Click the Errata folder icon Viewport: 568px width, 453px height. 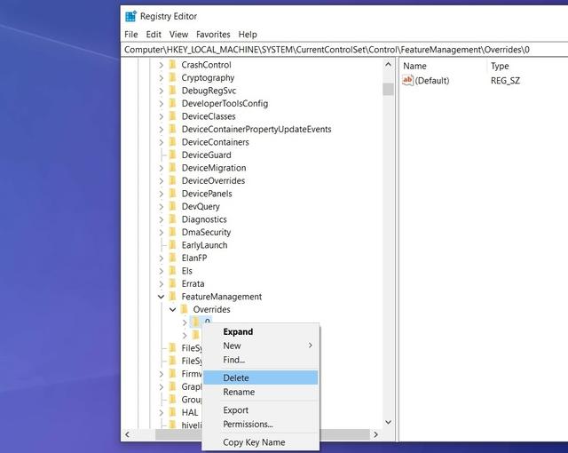(x=172, y=283)
